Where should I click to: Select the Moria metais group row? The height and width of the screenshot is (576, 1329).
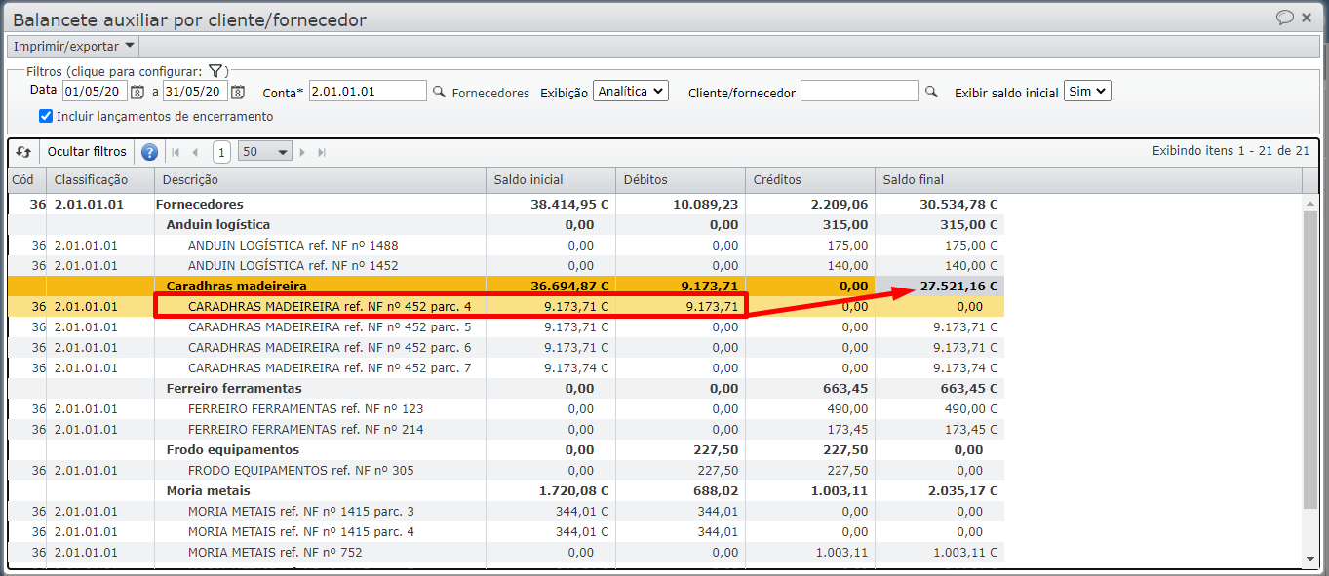pos(208,490)
